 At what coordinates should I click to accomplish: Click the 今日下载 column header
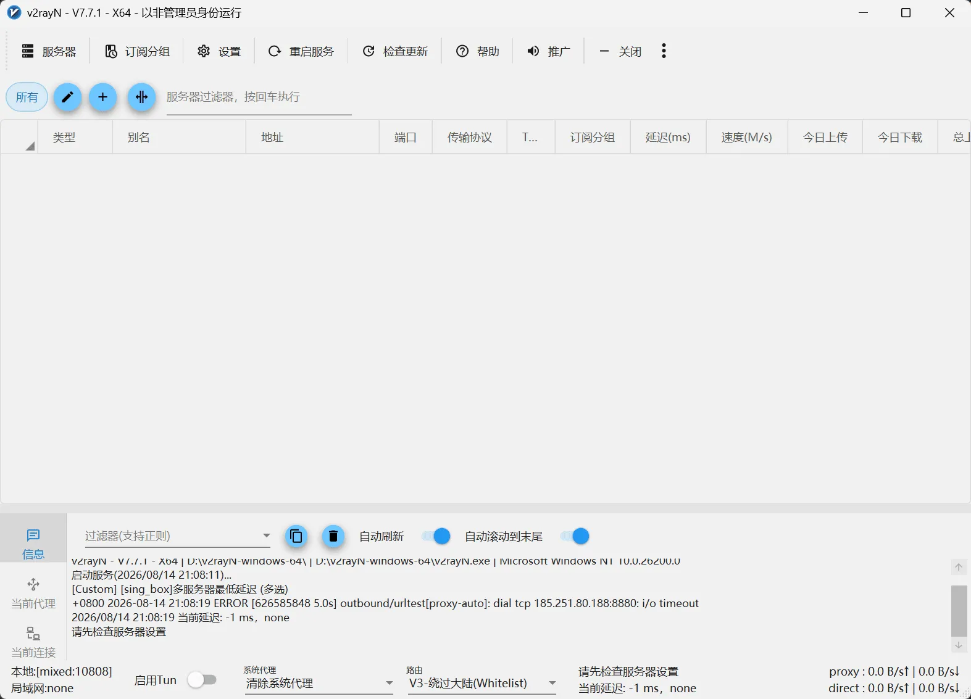(x=900, y=137)
